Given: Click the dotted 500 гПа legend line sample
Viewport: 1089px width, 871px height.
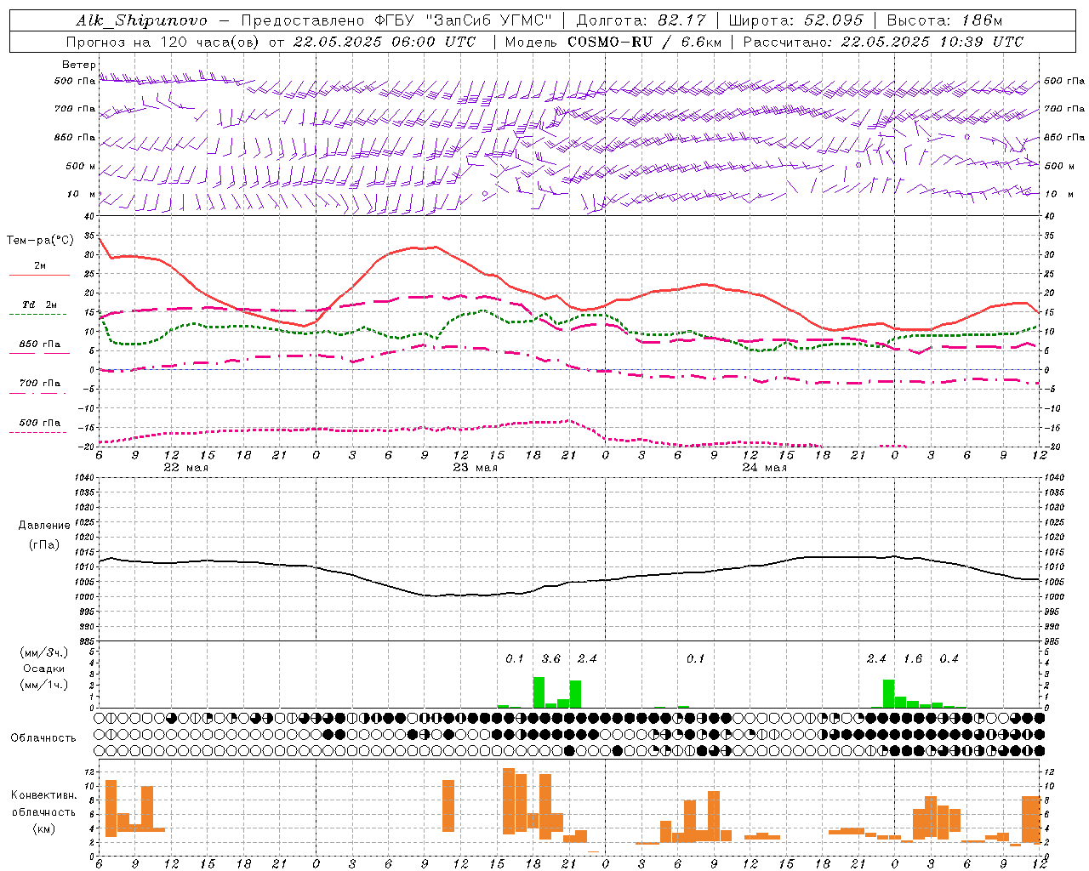Looking at the screenshot, I should click(x=39, y=432).
